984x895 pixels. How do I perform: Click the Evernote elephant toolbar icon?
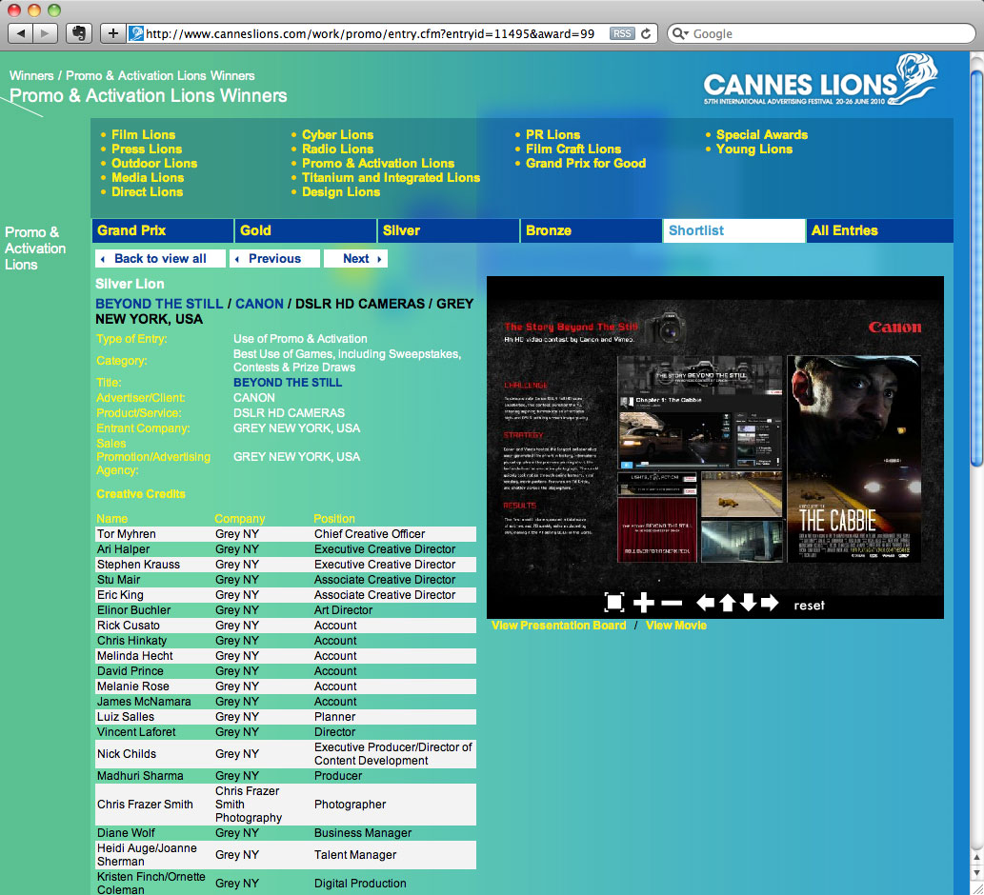pyautogui.click(x=78, y=33)
